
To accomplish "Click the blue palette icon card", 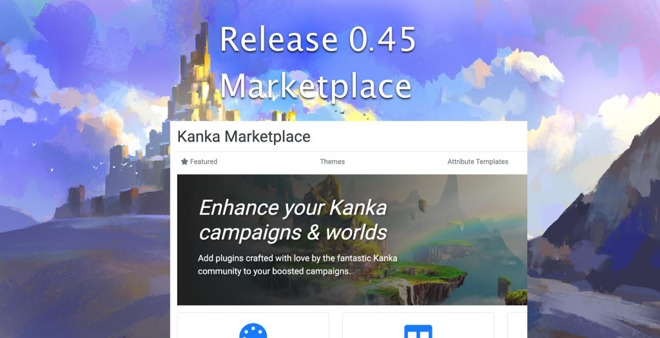I will tap(253, 325).
